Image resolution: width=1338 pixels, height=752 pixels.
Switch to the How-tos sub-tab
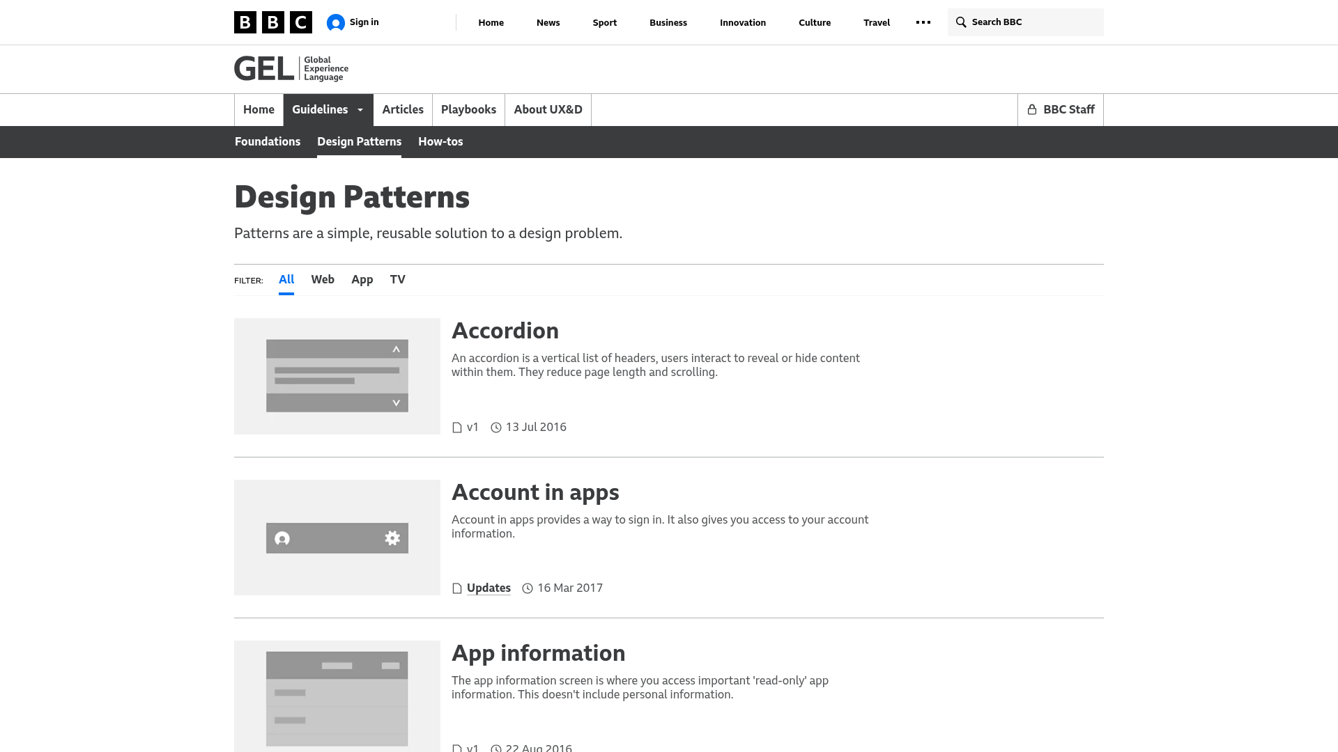(440, 141)
